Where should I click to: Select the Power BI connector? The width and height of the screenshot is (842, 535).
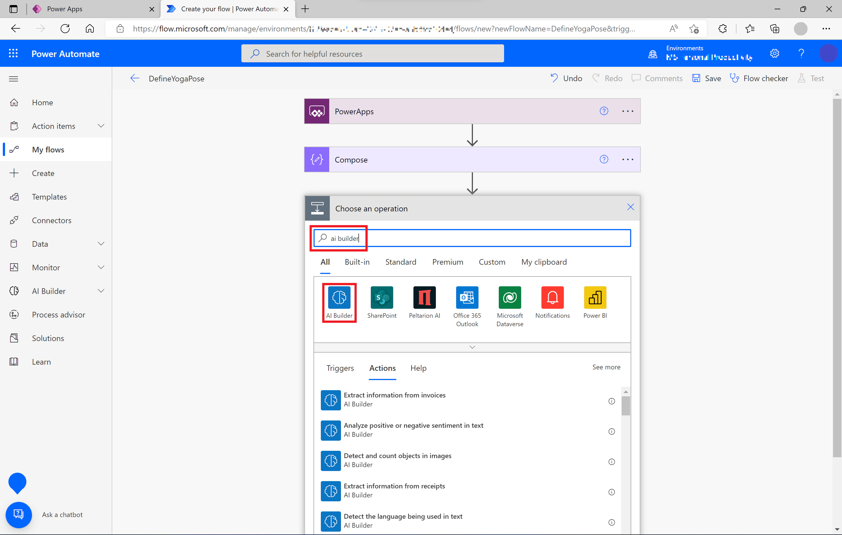595,298
